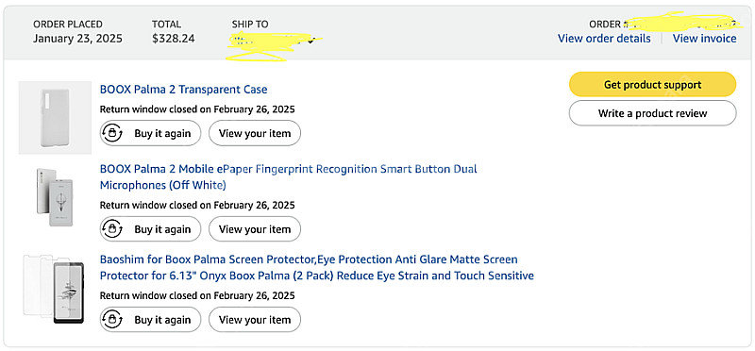Click Write a product review button

tap(652, 113)
